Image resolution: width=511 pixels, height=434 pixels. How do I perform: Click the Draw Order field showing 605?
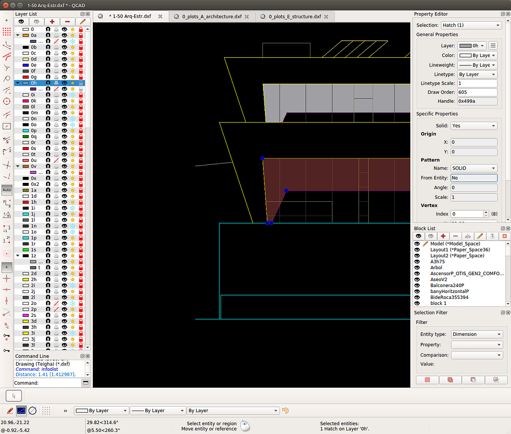pyautogui.click(x=477, y=92)
